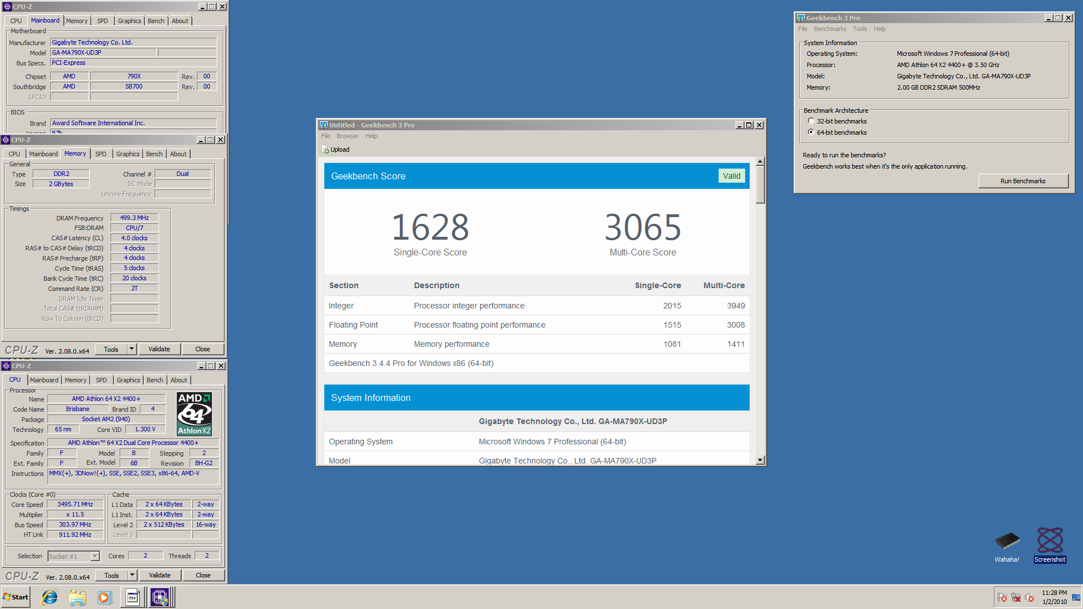Open Windows Explorer folder icon on taskbar

77,597
